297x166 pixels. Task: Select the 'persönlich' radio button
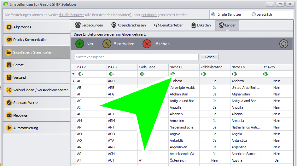pyautogui.click(x=253, y=14)
